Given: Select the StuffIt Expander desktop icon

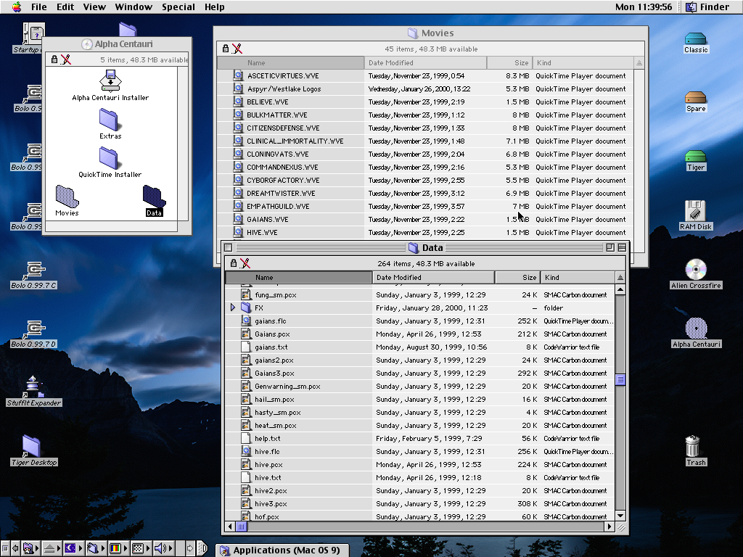Looking at the screenshot, I should click(33, 387).
